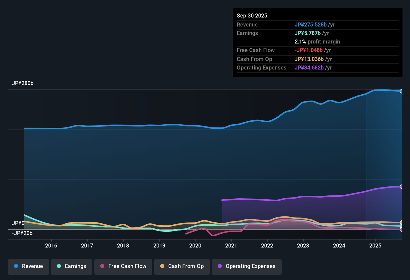Select the blue Revenue legend dot
Viewport: 410px width, 280px height.
click(x=16, y=266)
